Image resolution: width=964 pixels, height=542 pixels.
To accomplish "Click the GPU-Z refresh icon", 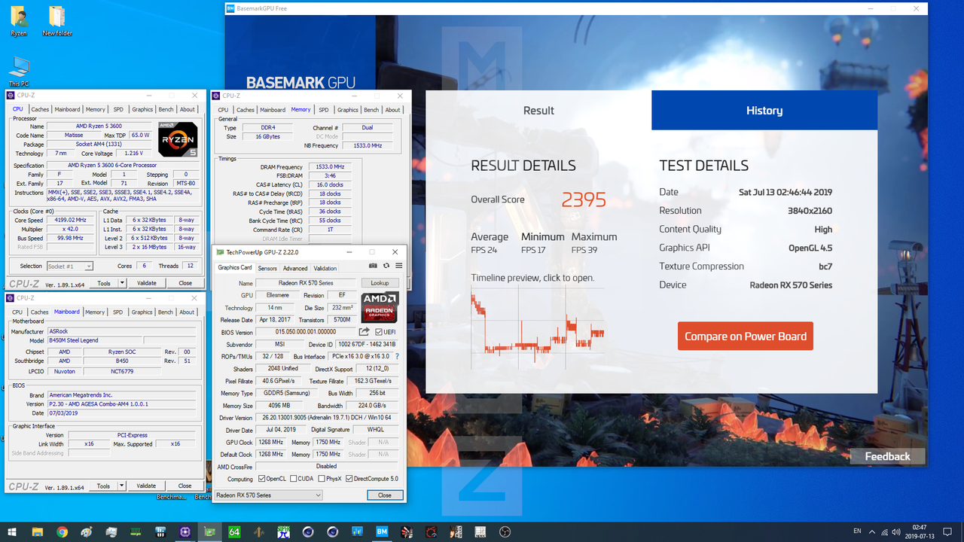I will 386,266.
